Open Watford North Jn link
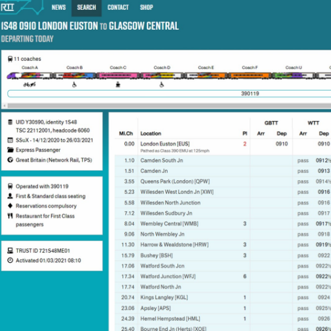This screenshot has width=331, height=331. click(x=161, y=287)
